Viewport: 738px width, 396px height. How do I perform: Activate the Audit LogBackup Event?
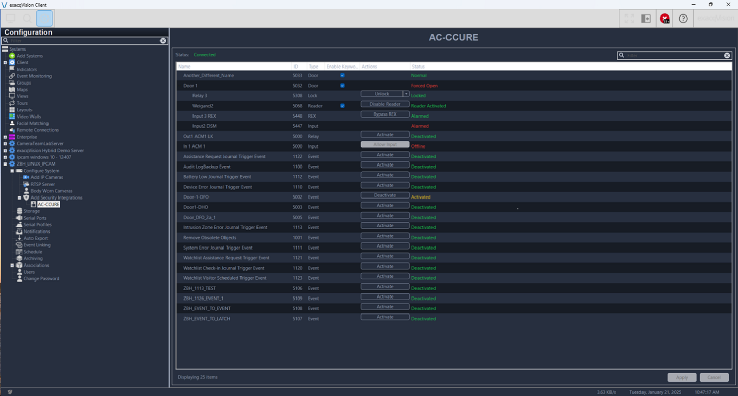[x=385, y=165]
